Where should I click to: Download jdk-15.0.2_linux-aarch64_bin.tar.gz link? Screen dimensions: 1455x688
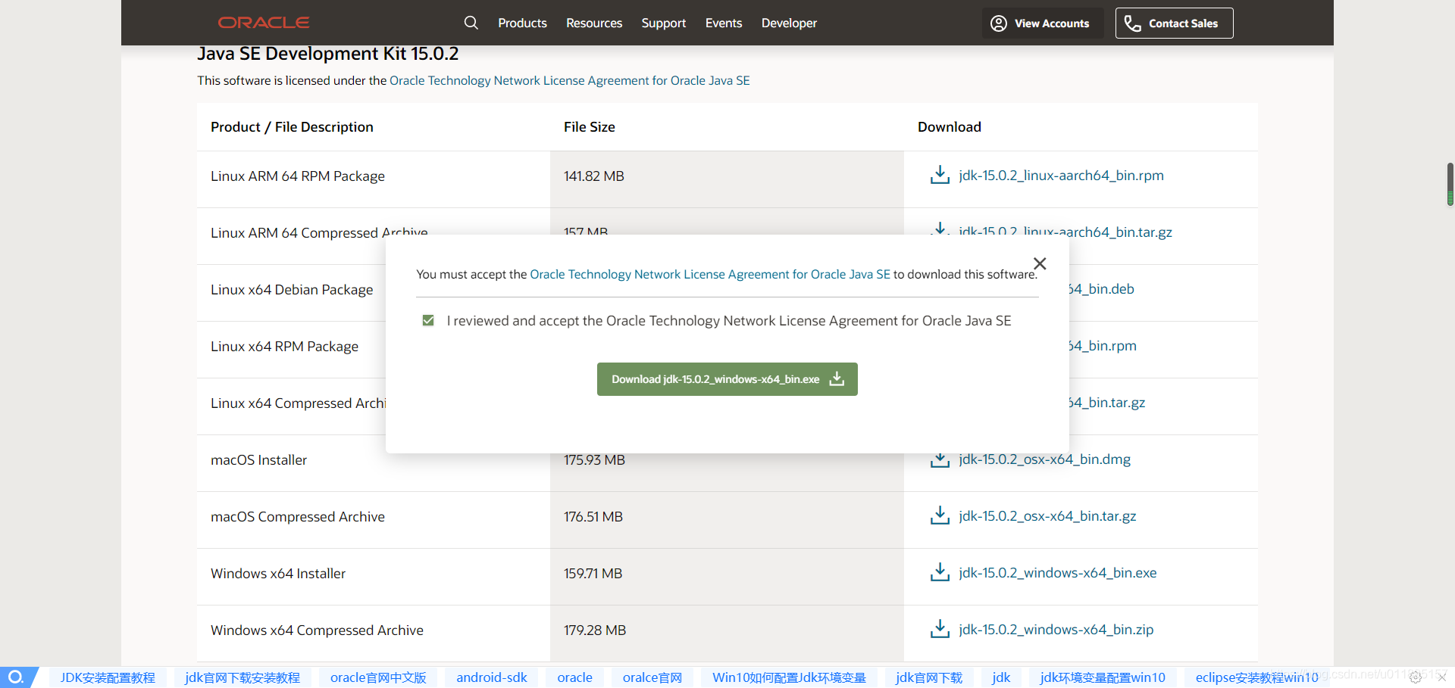pos(1065,232)
